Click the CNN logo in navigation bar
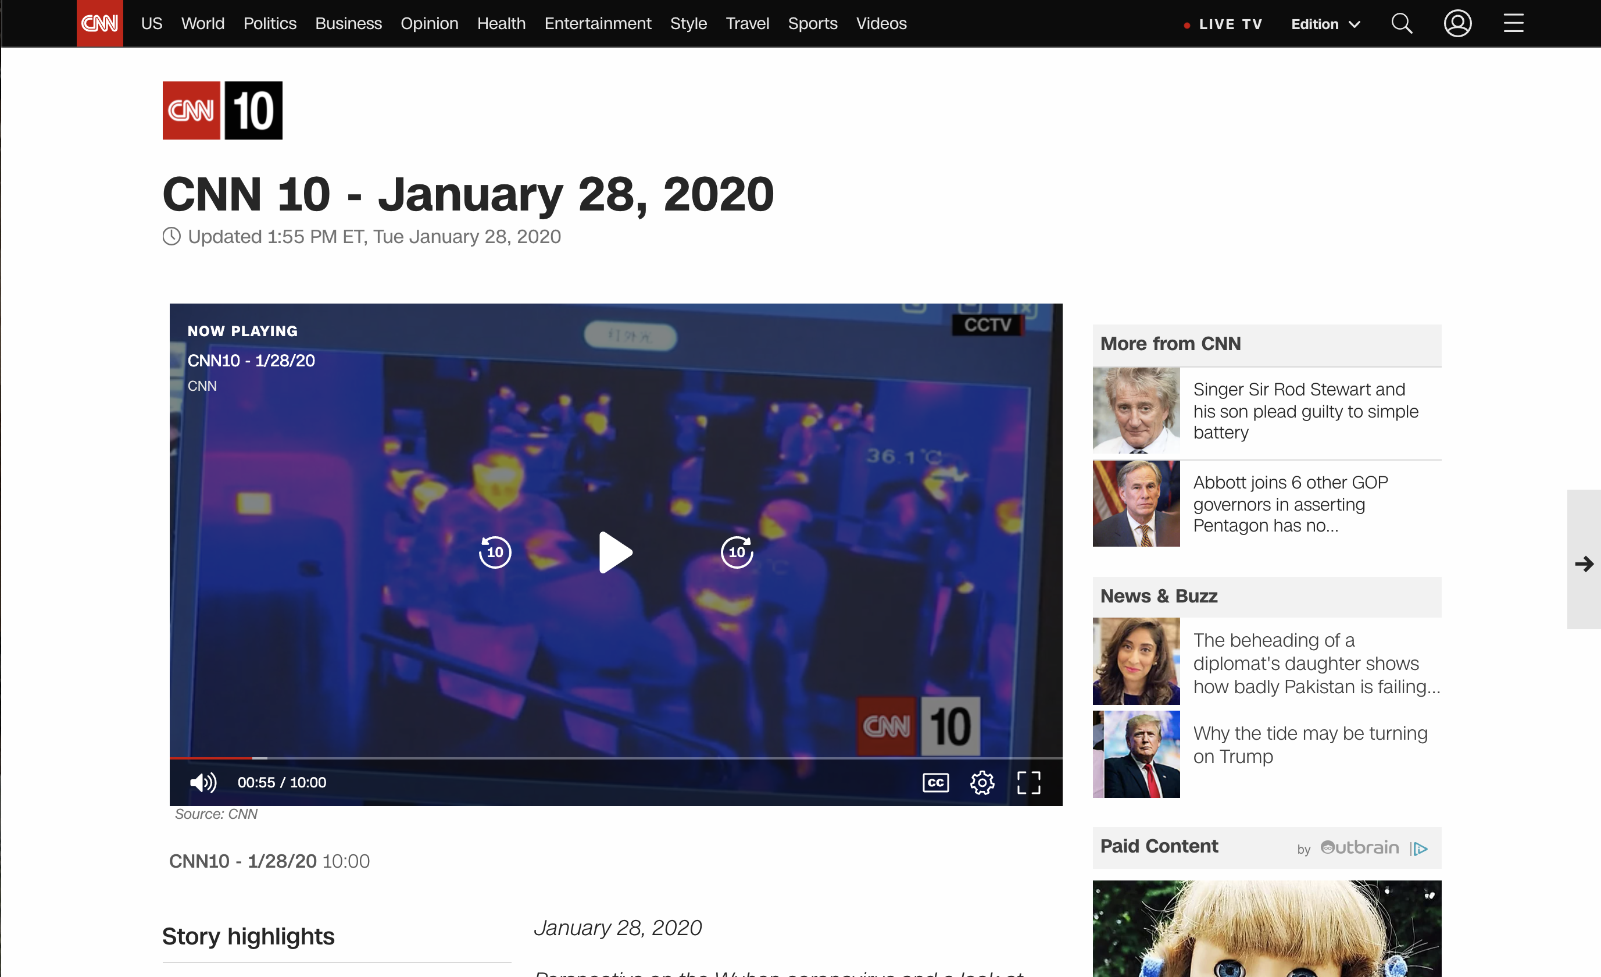 point(99,23)
